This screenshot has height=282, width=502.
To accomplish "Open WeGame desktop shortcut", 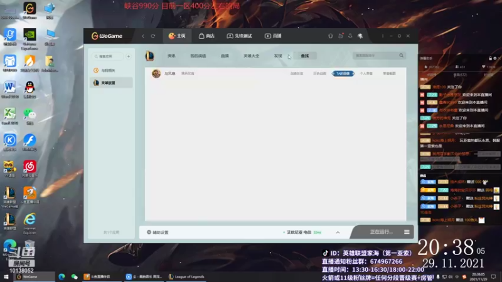I will coord(29,10).
